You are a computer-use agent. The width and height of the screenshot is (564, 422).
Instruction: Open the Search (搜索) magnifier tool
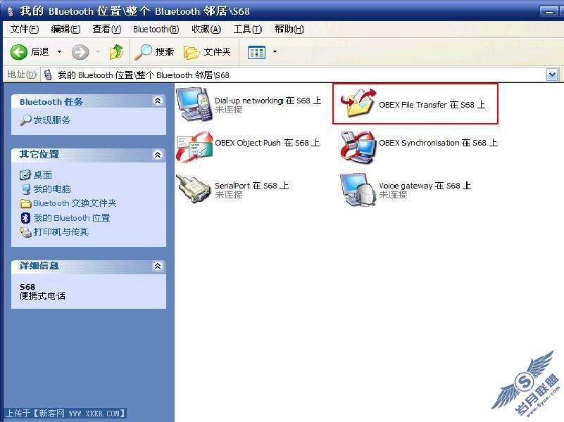[144, 53]
